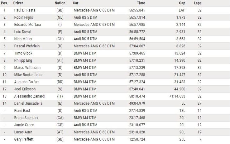The width and height of the screenshot is (230, 144).
Task: Click the Gap column header
Action: pos(182,3)
